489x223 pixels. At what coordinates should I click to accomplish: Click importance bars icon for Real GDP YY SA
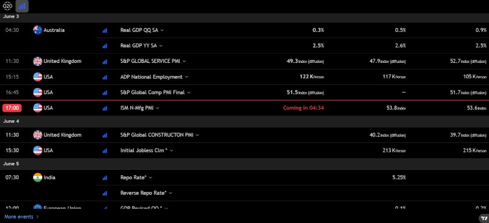point(105,46)
